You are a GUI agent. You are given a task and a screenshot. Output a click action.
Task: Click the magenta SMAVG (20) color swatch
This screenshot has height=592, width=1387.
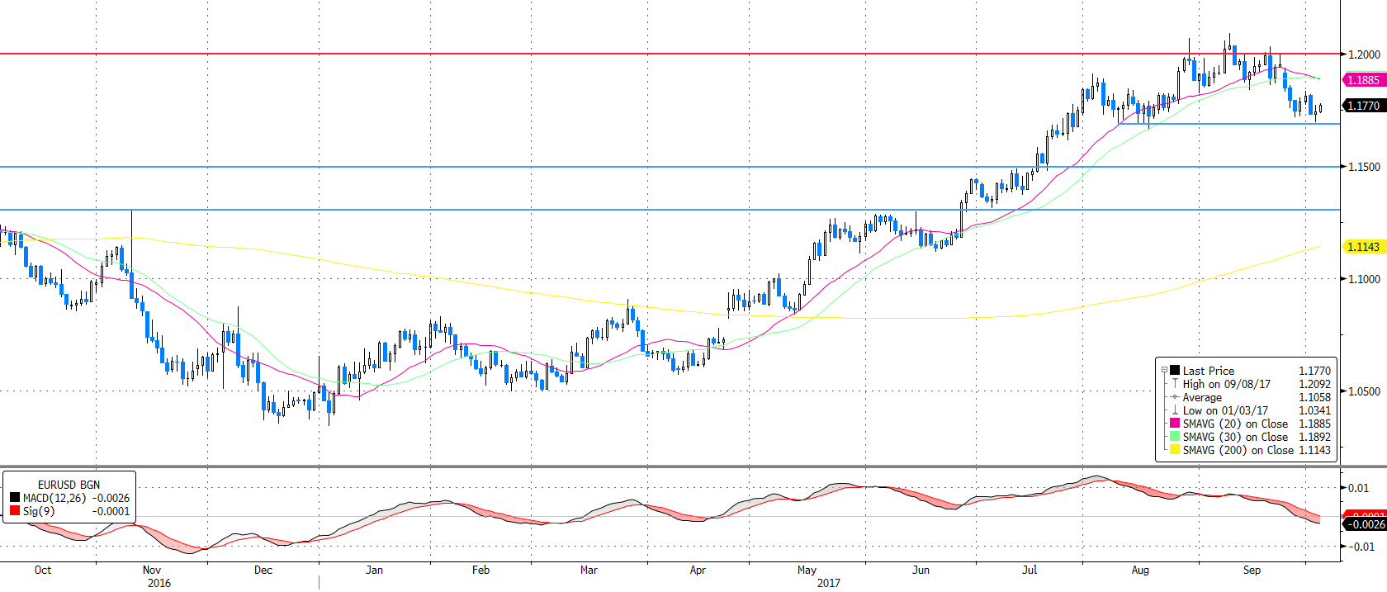coord(1175,424)
